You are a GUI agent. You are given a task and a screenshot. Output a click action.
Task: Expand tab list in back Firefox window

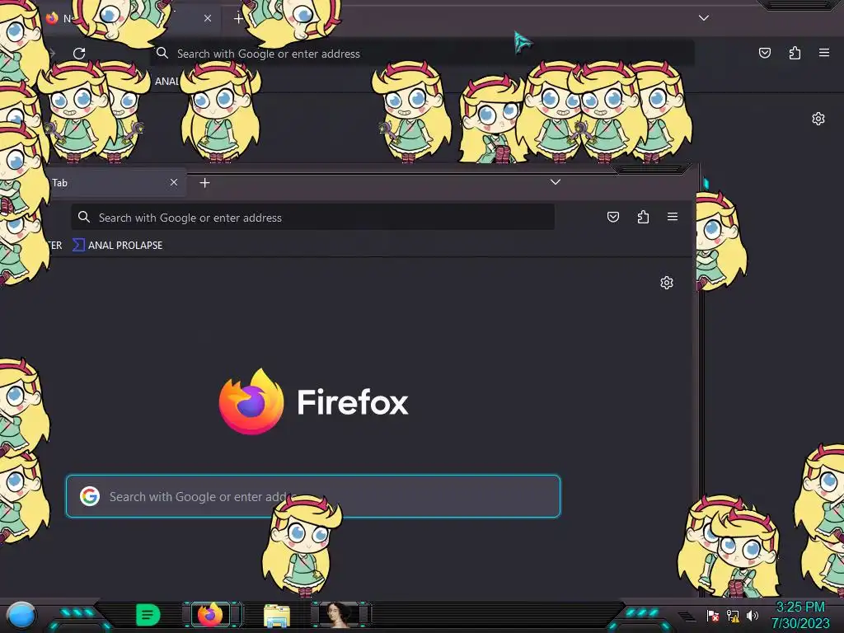pos(704,18)
